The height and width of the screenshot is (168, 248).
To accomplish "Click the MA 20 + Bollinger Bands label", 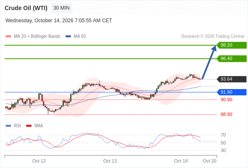I will tap(37, 37).
